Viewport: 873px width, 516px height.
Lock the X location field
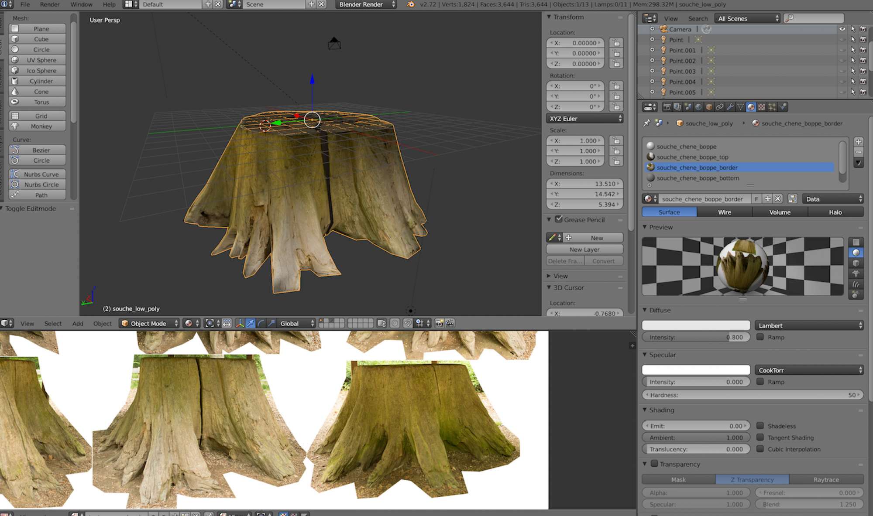[x=616, y=43]
